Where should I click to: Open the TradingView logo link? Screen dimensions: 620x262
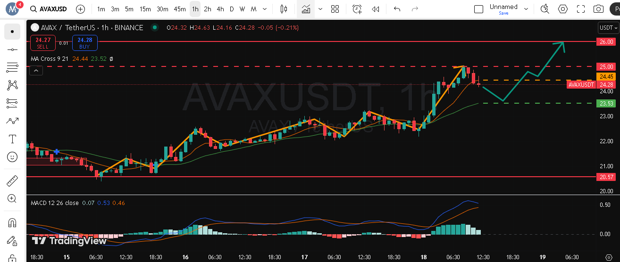(69, 241)
